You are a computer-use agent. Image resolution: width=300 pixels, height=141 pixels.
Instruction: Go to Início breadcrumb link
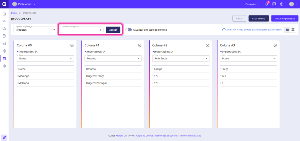14,13
